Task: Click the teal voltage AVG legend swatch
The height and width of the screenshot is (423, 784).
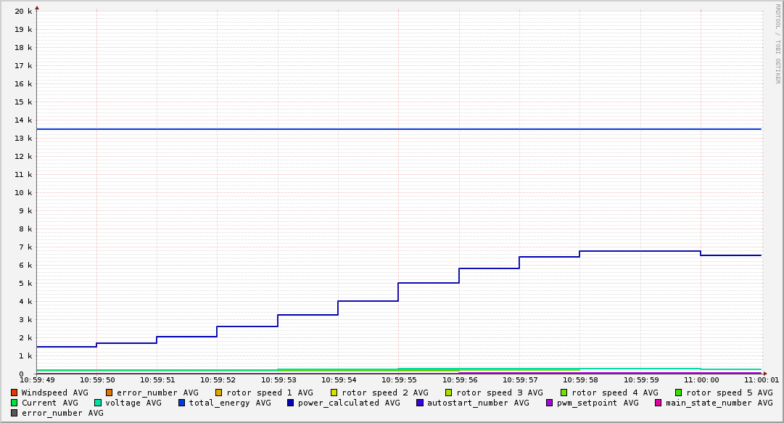Action: pos(98,403)
